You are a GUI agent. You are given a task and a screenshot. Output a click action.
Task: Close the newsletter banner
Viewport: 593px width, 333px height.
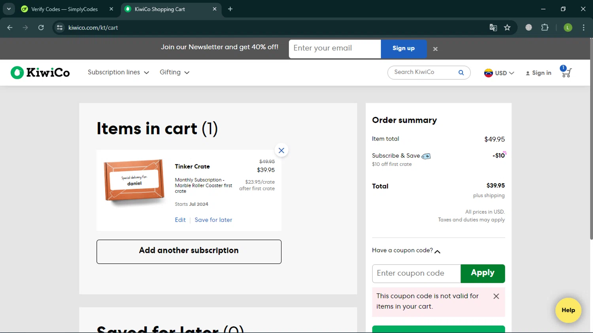pyautogui.click(x=435, y=49)
